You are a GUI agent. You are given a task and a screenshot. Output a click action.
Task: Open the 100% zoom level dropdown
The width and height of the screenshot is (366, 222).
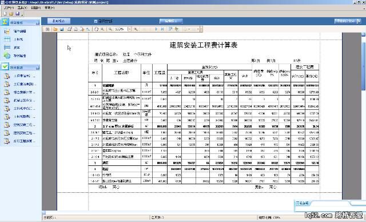click(130, 29)
